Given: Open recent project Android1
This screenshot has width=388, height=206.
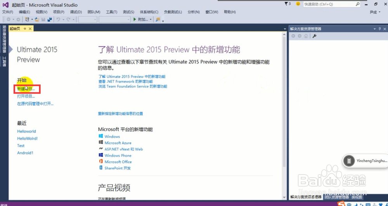Looking at the screenshot, I should click(25, 153).
